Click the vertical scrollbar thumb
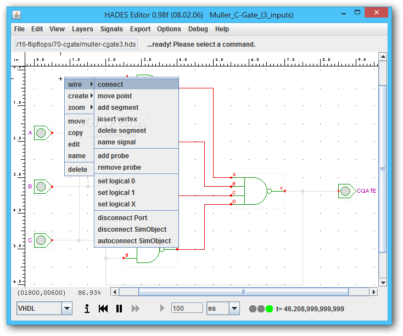403x336 pixels. click(x=383, y=169)
